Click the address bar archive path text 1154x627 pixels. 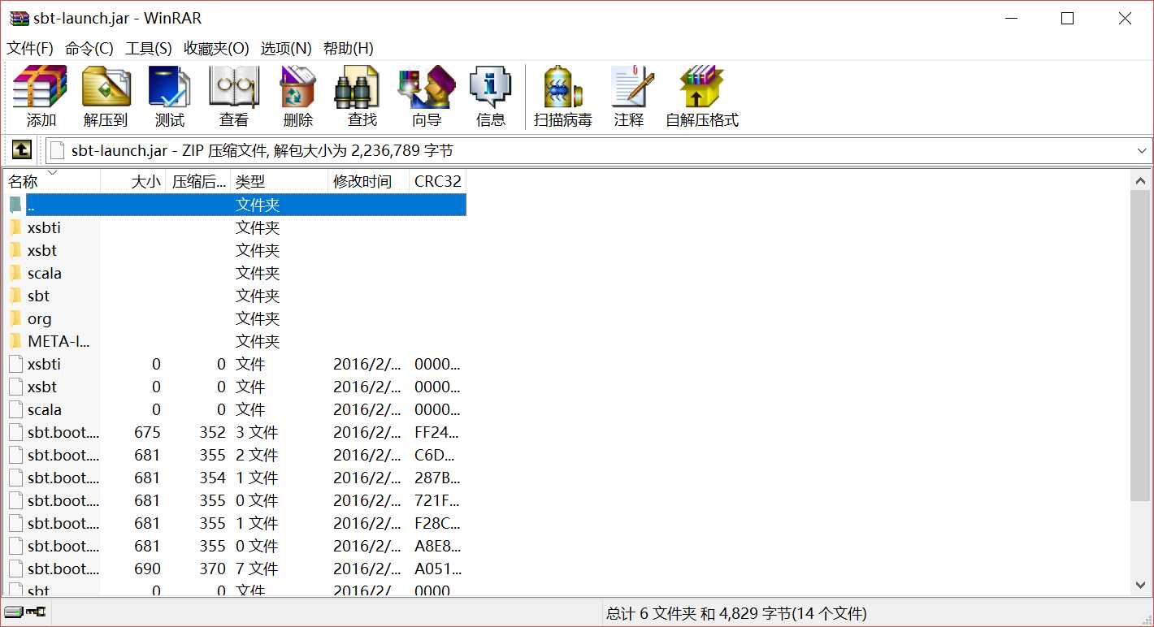[262, 150]
